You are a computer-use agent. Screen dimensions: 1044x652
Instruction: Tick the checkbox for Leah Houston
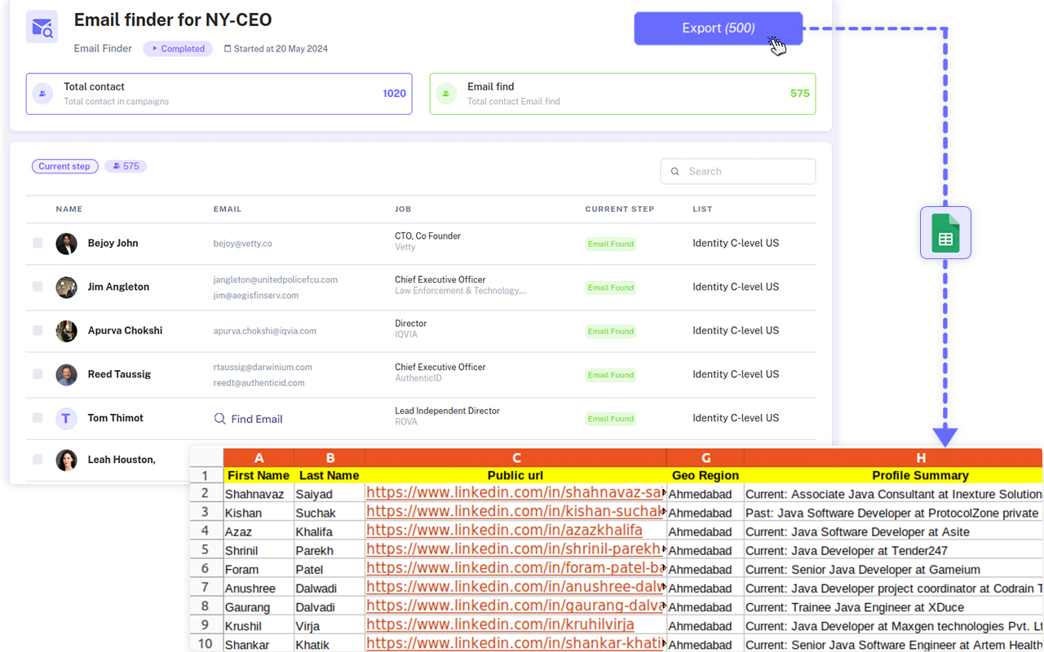(x=38, y=460)
